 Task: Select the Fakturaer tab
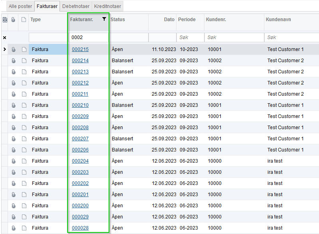coord(47,6)
